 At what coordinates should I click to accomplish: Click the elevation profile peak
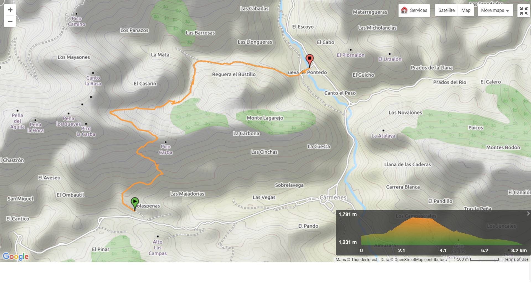(x=414, y=219)
